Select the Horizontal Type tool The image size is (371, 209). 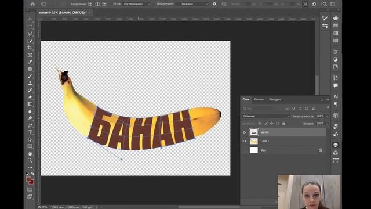[30, 132]
